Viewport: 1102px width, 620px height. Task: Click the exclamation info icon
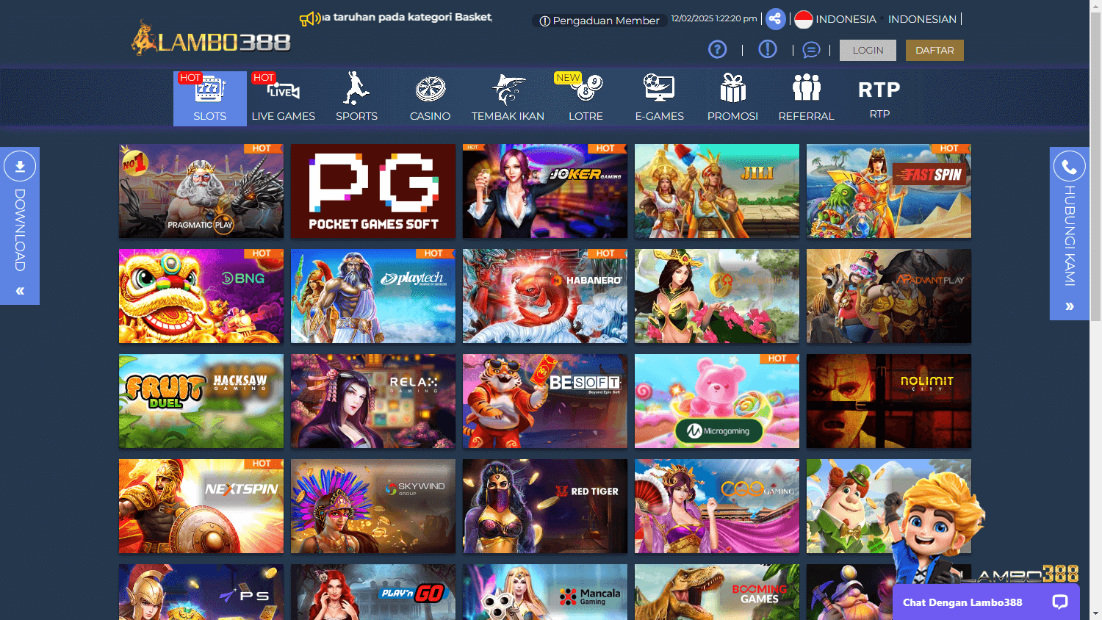tap(768, 49)
